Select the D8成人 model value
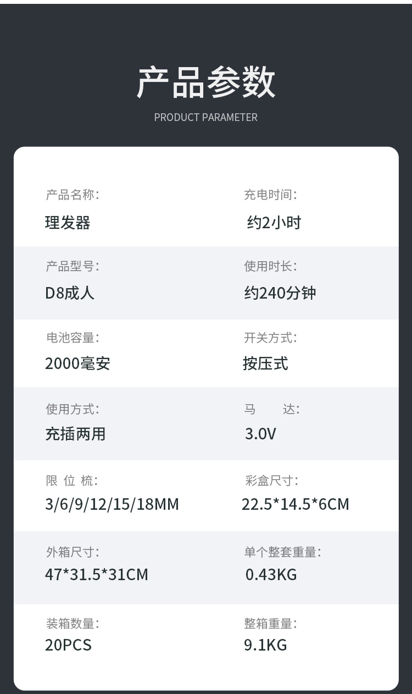The height and width of the screenshot is (694, 412). tap(70, 293)
